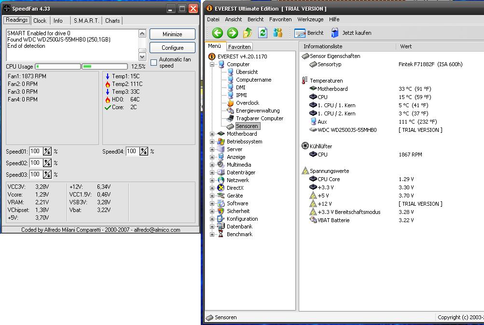484x325 pixels.
Task: Open the SpeedFan Charts tab
Action: pos(112,21)
